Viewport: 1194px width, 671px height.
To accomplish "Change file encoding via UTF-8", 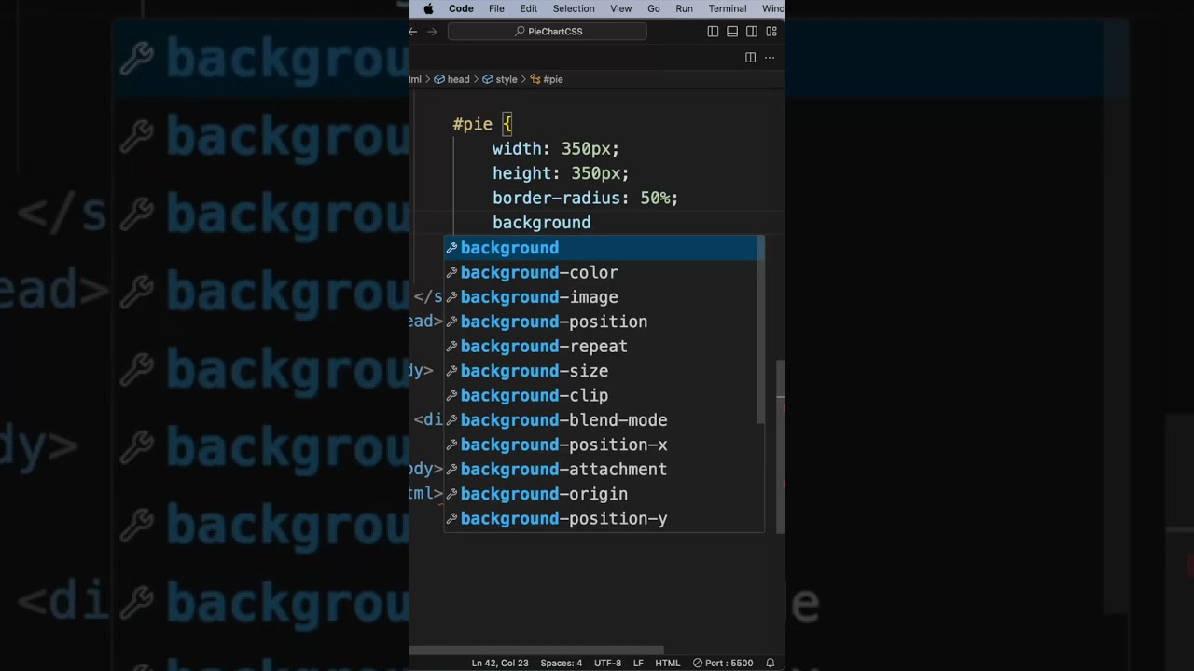I will tap(607, 664).
